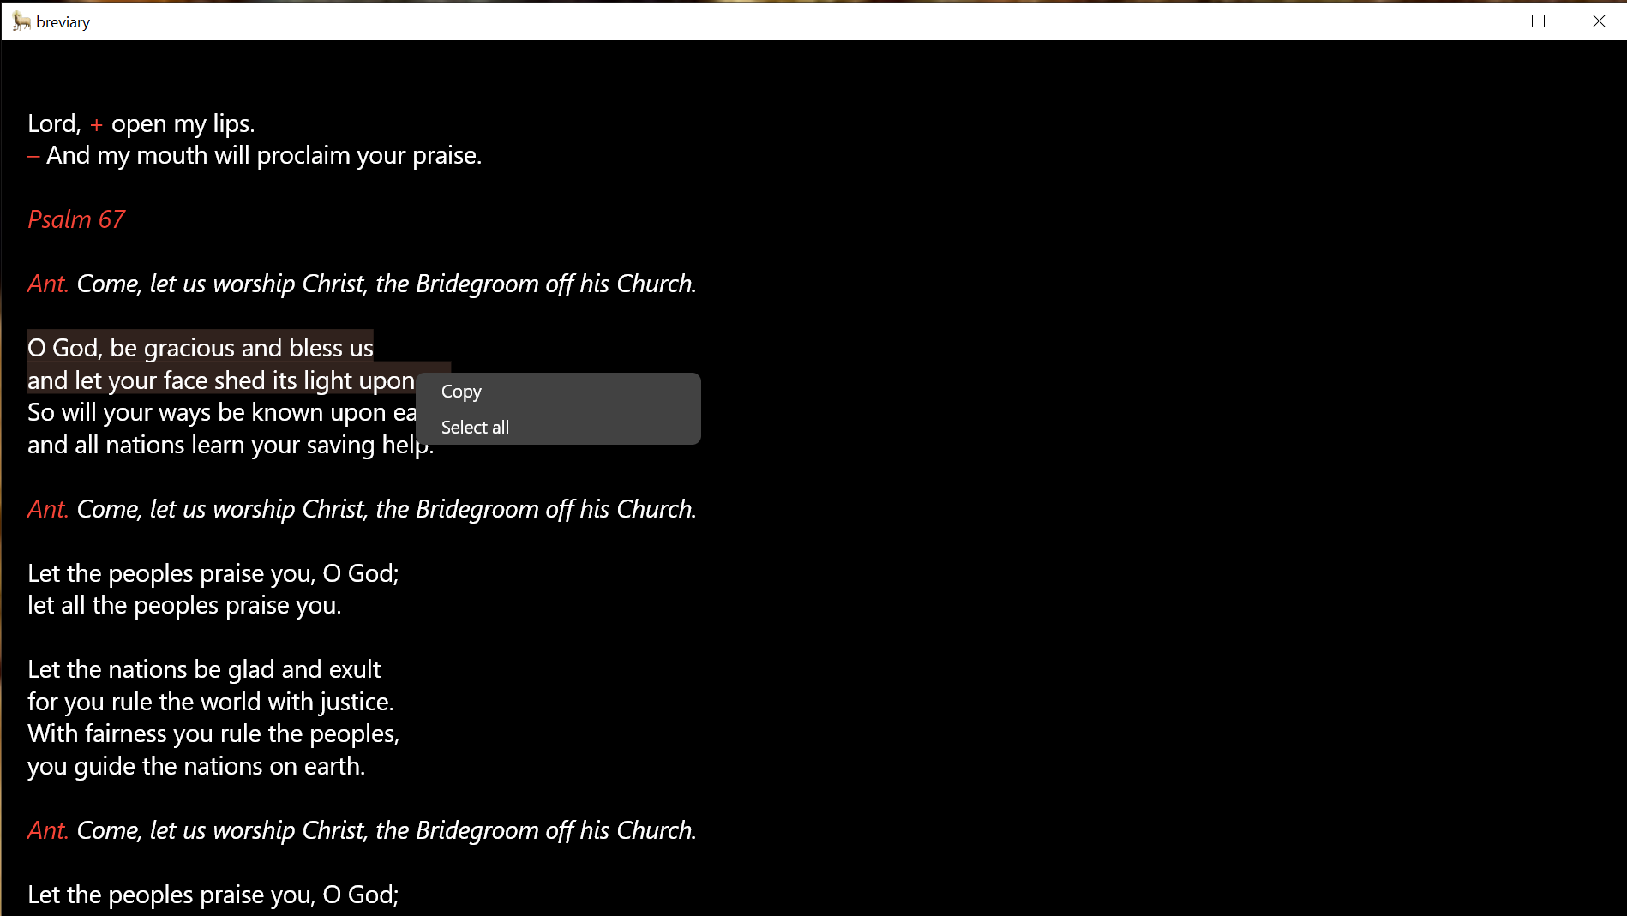This screenshot has width=1627, height=916.
Task: Close the breviary window
Action: coord(1598,21)
